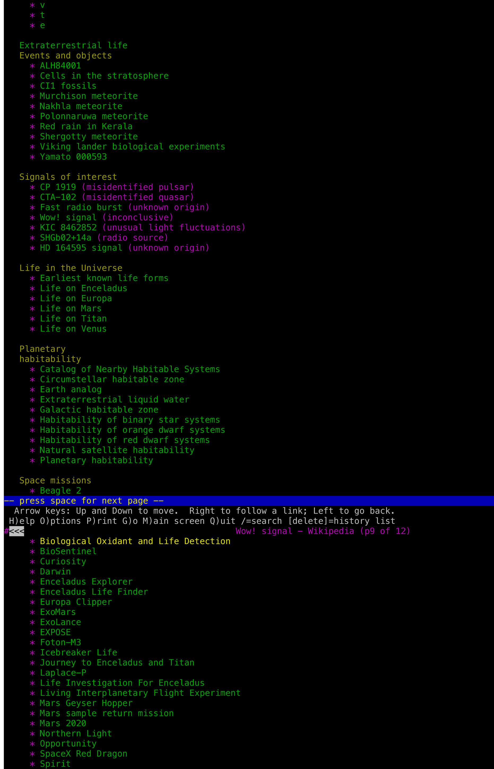Follow the Nakhla meteorite link
This screenshot has height=769, width=494.
(x=81, y=106)
